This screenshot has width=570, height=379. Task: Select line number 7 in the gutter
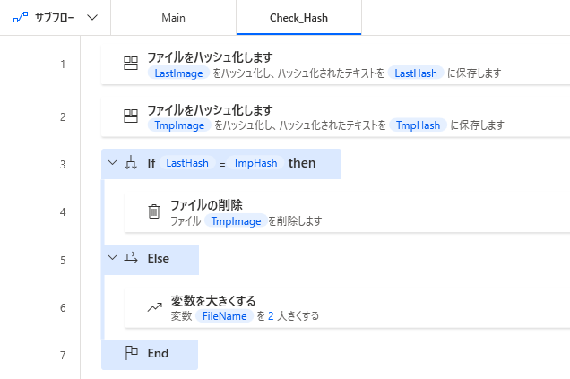62,355
